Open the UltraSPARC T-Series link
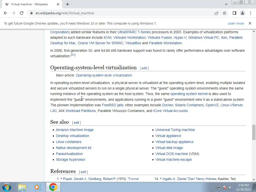This screenshot has height=192, width=256. [134, 32]
